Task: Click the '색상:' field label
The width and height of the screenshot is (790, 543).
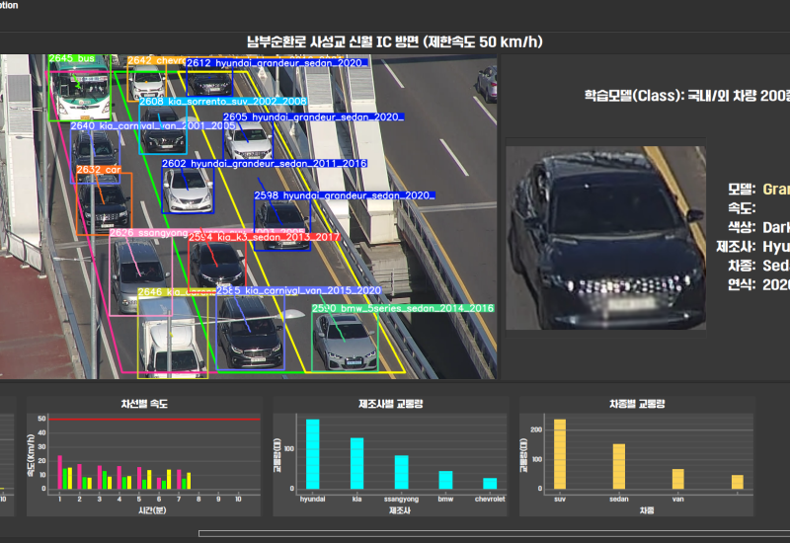Action: tap(742, 227)
